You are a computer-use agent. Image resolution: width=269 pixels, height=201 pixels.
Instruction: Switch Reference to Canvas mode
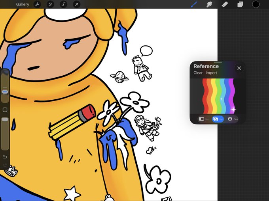pos(204,119)
